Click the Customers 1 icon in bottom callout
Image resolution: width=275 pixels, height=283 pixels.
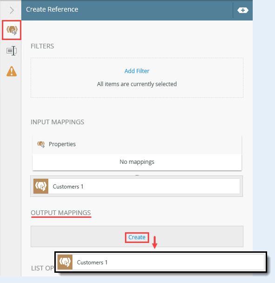pos(65,262)
